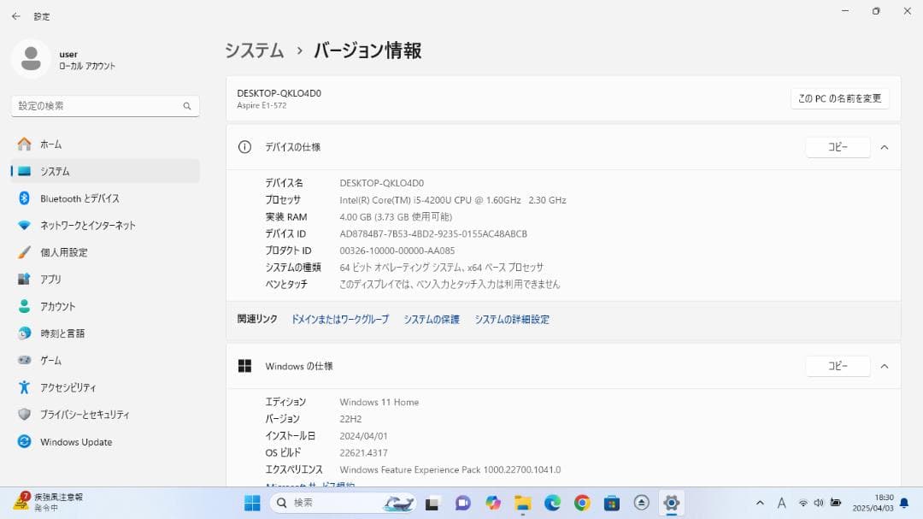Show hidden icons in the system tray
Image resolution: width=923 pixels, height=519 pixels.
(x=759, y=503)
